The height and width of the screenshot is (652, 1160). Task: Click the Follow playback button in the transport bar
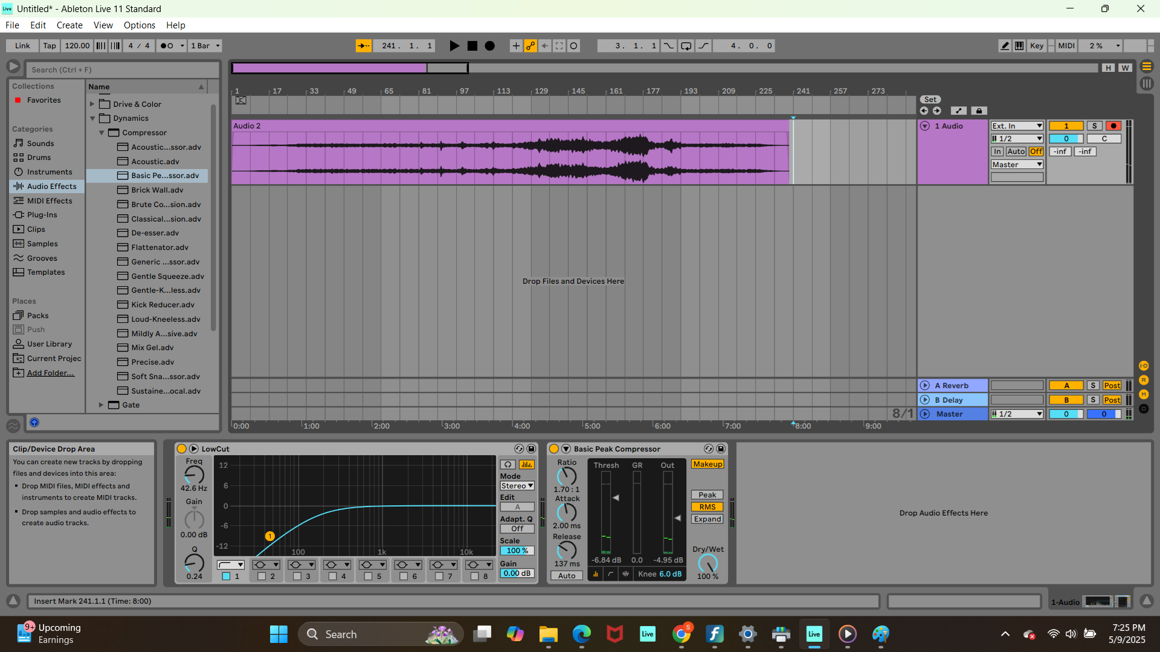coord(363,46)
